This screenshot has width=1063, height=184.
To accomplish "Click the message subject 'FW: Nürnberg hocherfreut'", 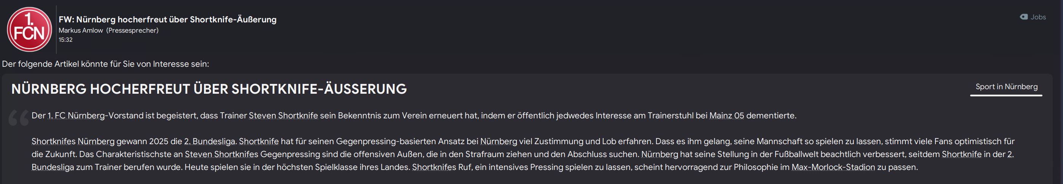I will [x=167, y=19].
